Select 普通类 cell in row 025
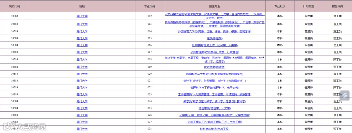 click(308, 108)
